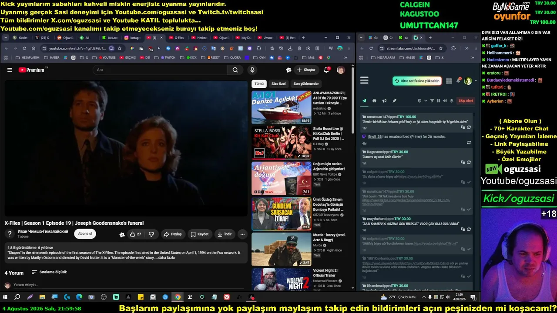Like the X-Files video
The width and height of the screenshot is (557, 313).
(135, 234)
